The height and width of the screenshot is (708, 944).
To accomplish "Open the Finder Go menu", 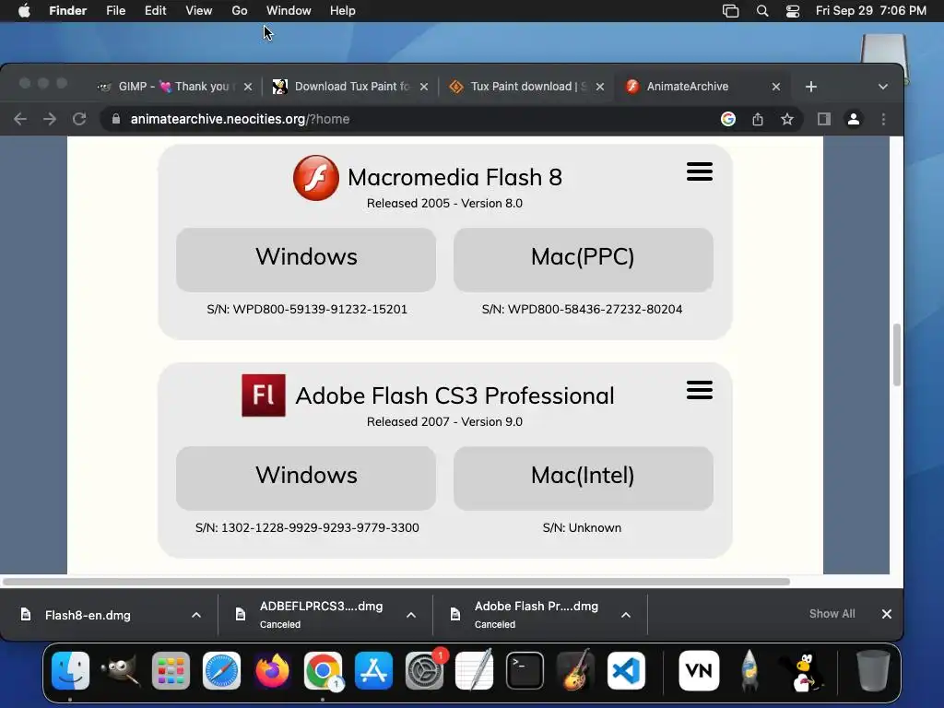I will (x=240, y=11).
